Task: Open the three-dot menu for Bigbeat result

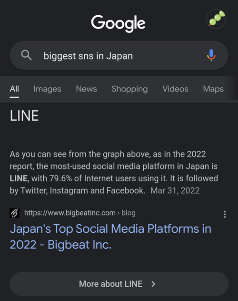Action: pos(225,214)
